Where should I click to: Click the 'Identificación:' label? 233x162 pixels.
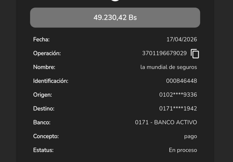click(x=51, y=81)
